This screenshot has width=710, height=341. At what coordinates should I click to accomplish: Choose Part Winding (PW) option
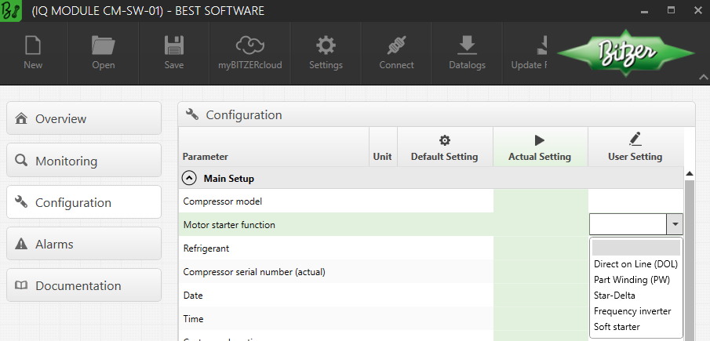coord(635,280)
